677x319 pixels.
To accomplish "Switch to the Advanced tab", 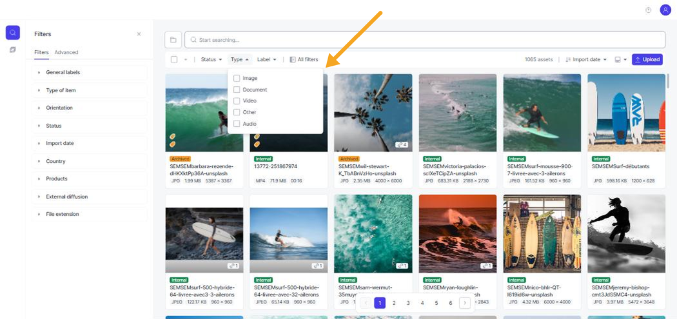I will click(x=66, y=52).
